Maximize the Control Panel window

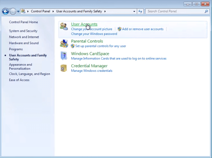point(196,4)
